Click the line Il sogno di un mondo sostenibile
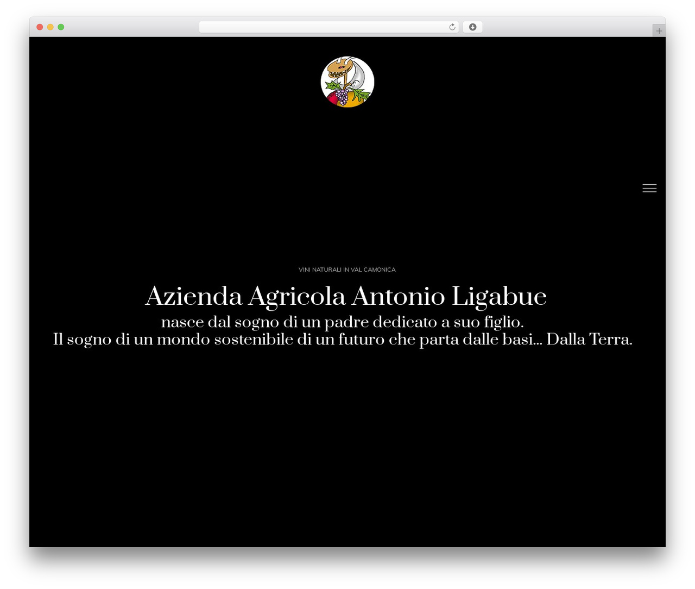The width and height of the screenshot is (695, 589). [x=343, y=340]
